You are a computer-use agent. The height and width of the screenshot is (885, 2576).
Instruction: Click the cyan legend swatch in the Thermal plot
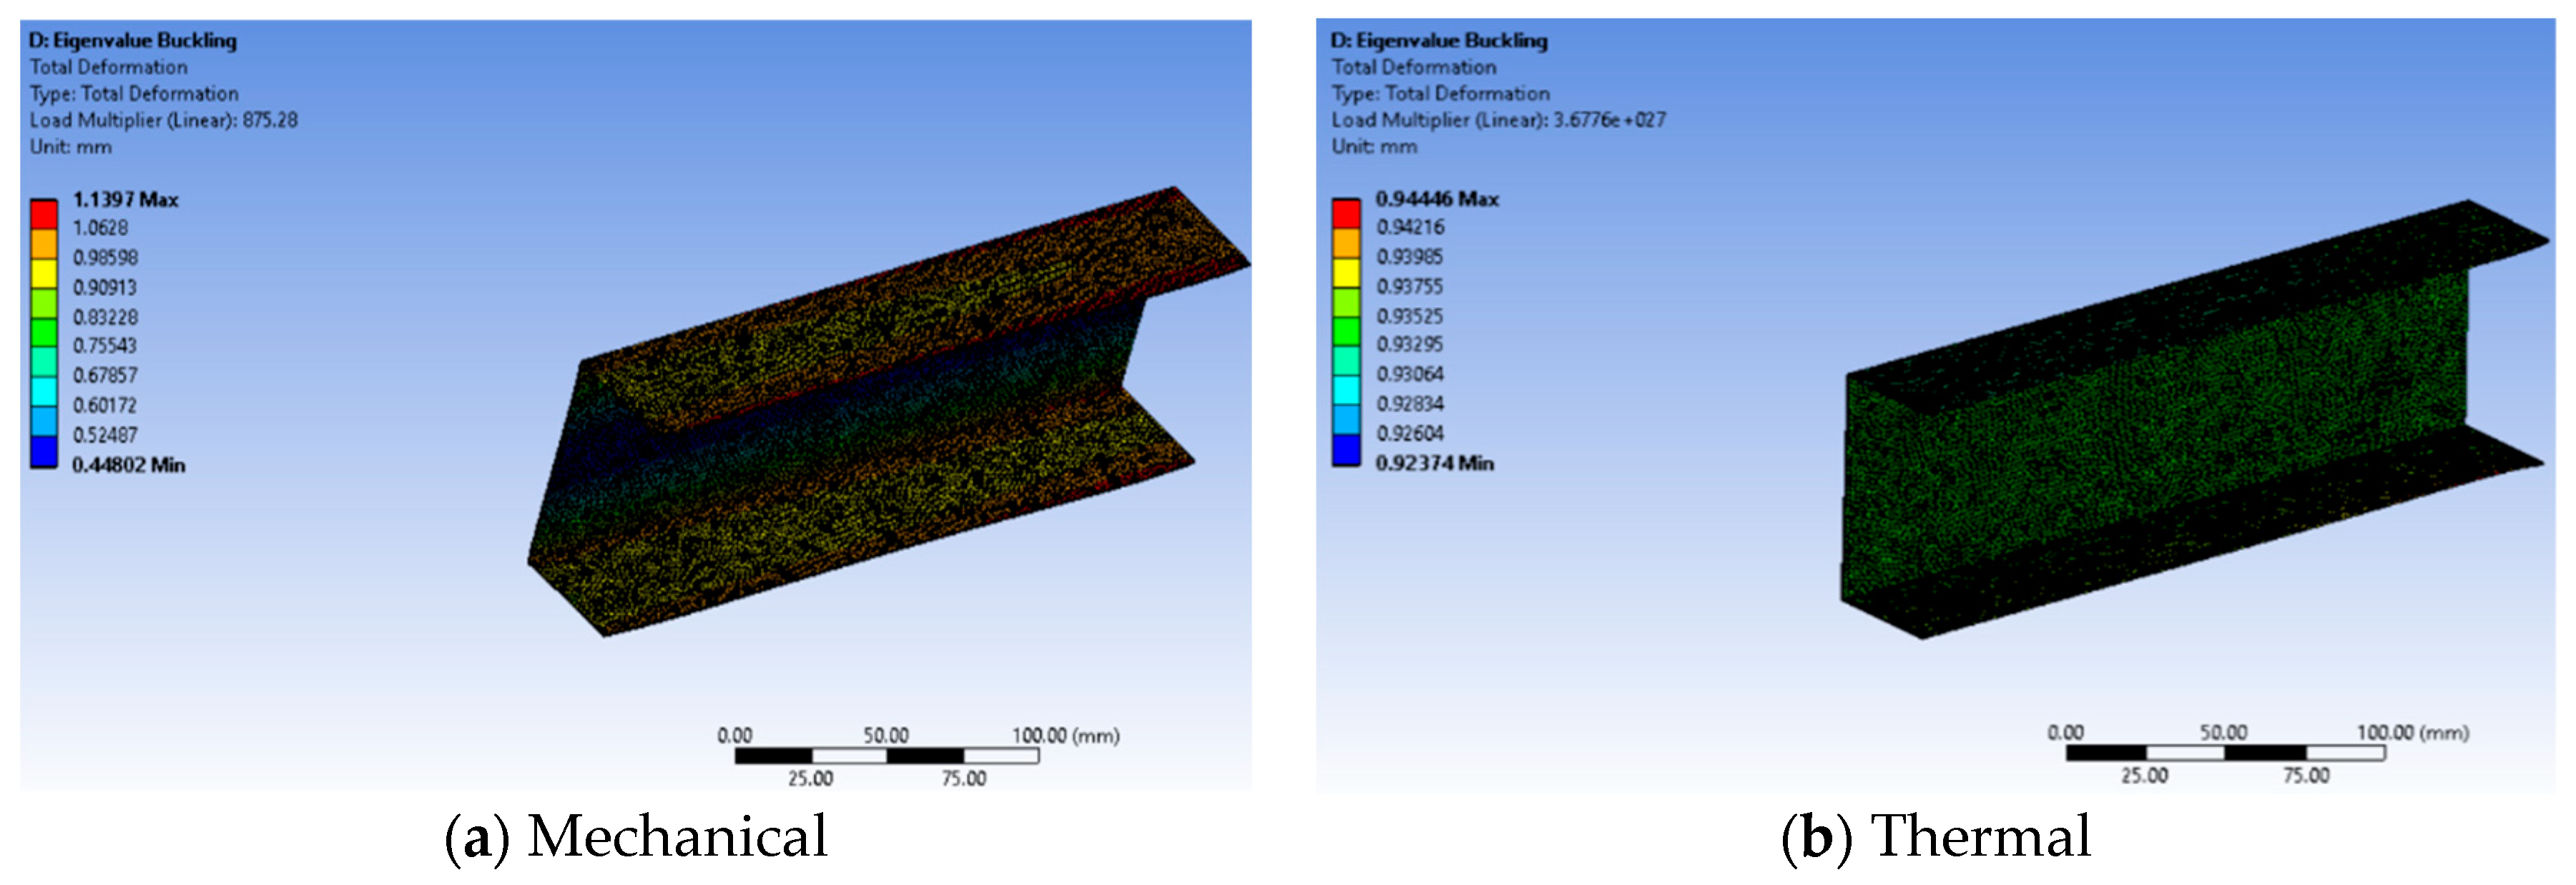click(1346, 391)
